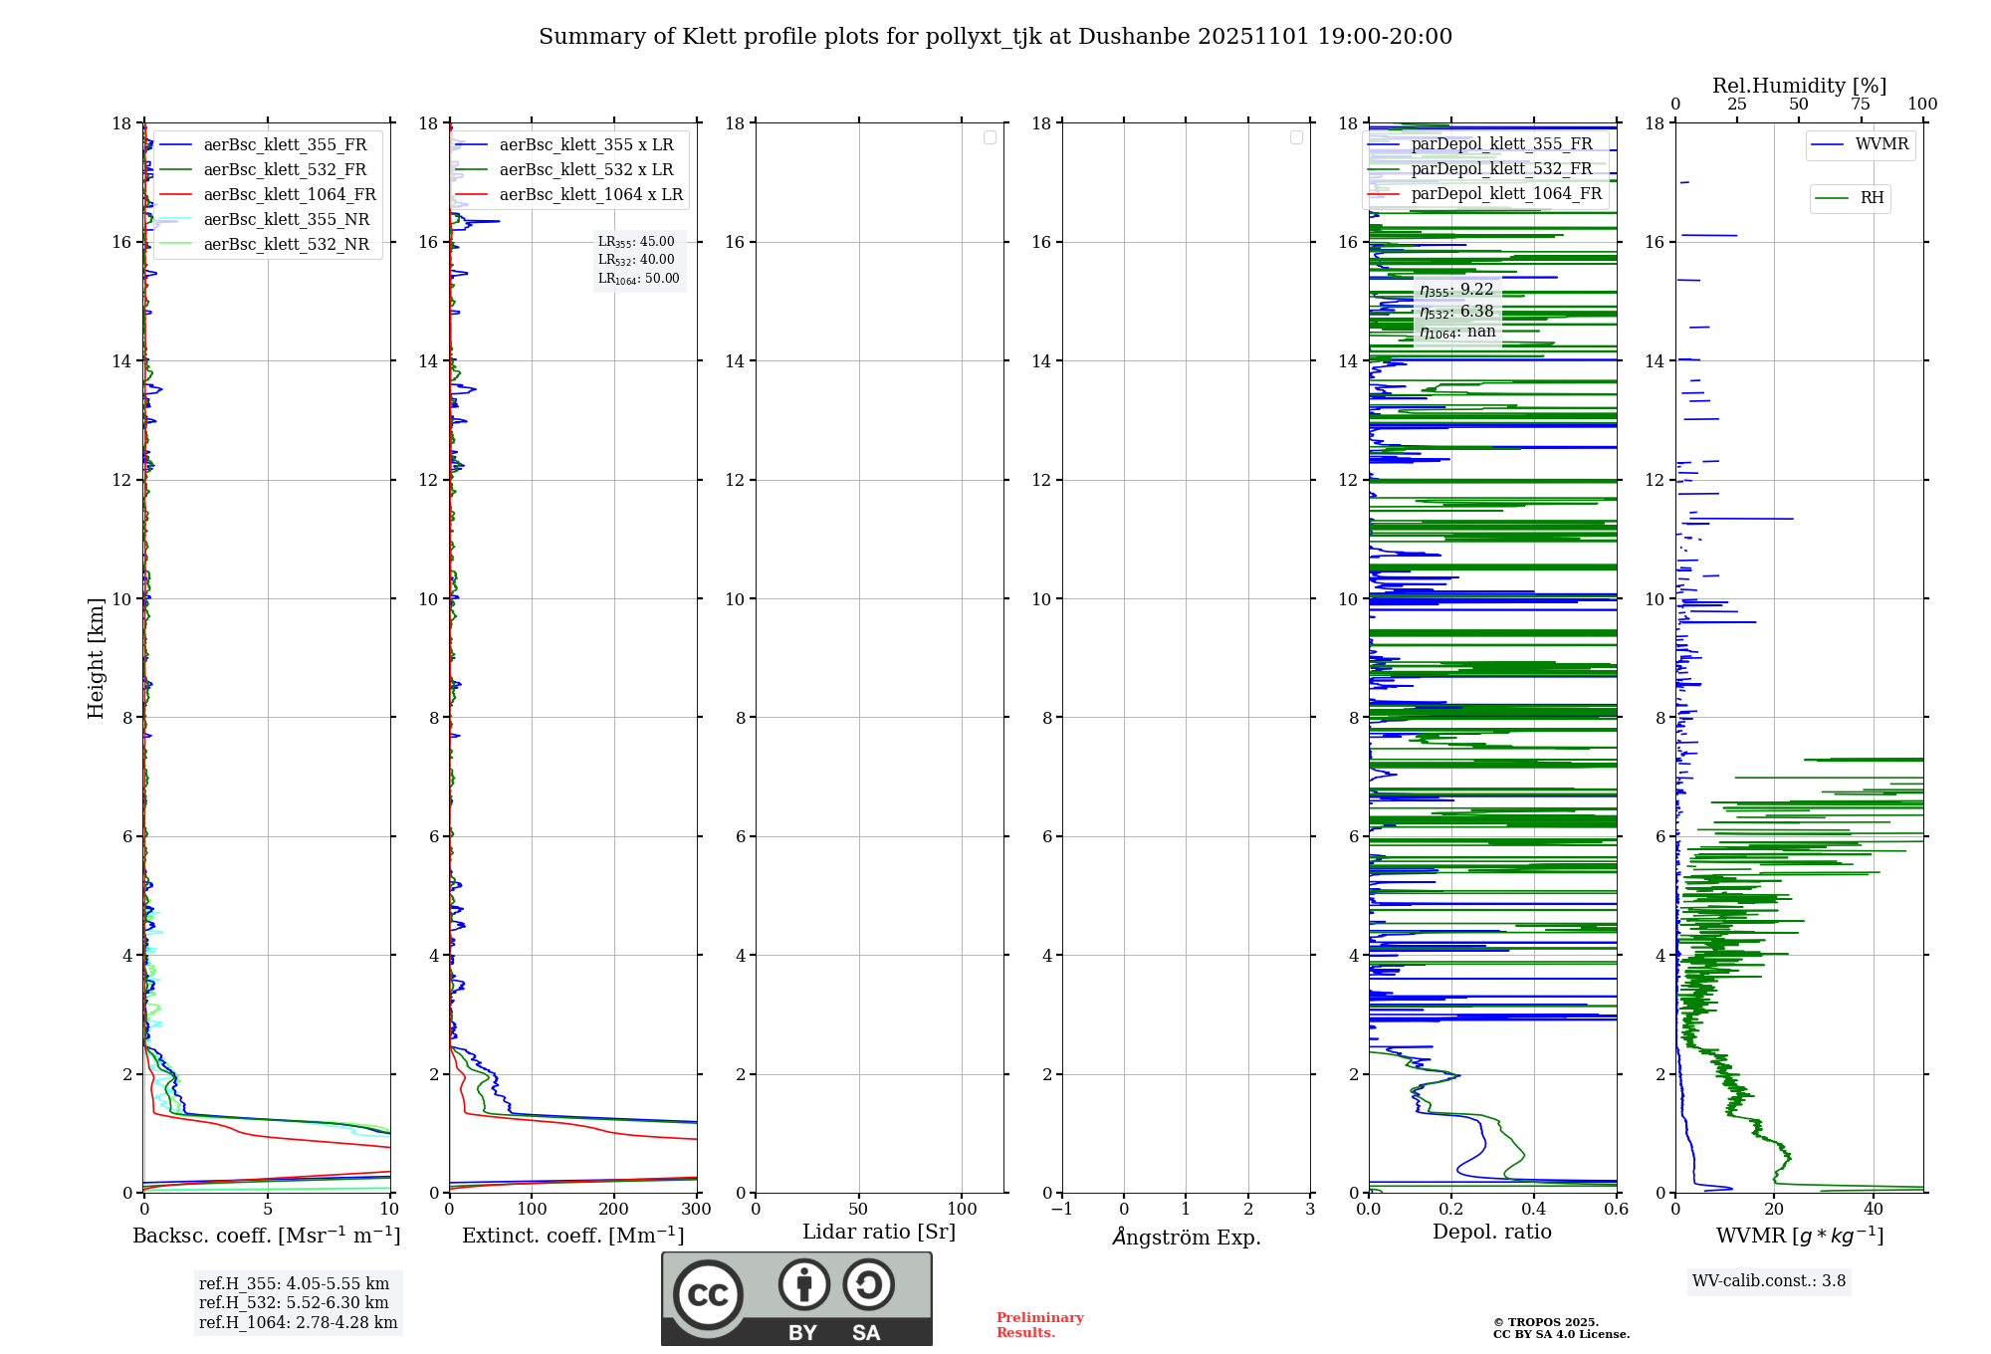Click the RH legend entry
1991x1354 pixels.
coord(1872,198)
